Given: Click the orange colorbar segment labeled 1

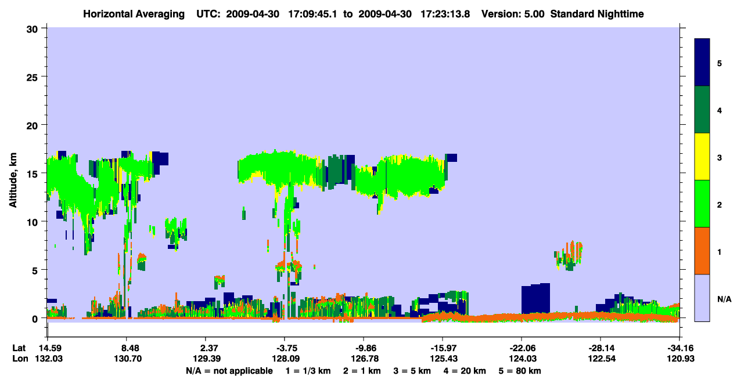Looking at the screenshot, I should (702, 251).
